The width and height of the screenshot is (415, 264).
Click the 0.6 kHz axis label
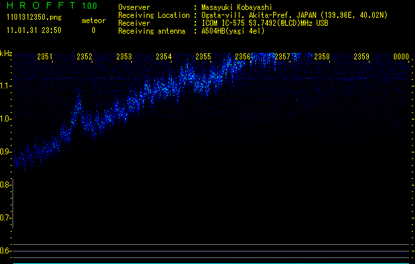pyautogui.click(x=5, y=251)
